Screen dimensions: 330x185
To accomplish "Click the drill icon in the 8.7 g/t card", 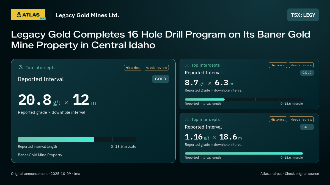I will coord(187,65).
